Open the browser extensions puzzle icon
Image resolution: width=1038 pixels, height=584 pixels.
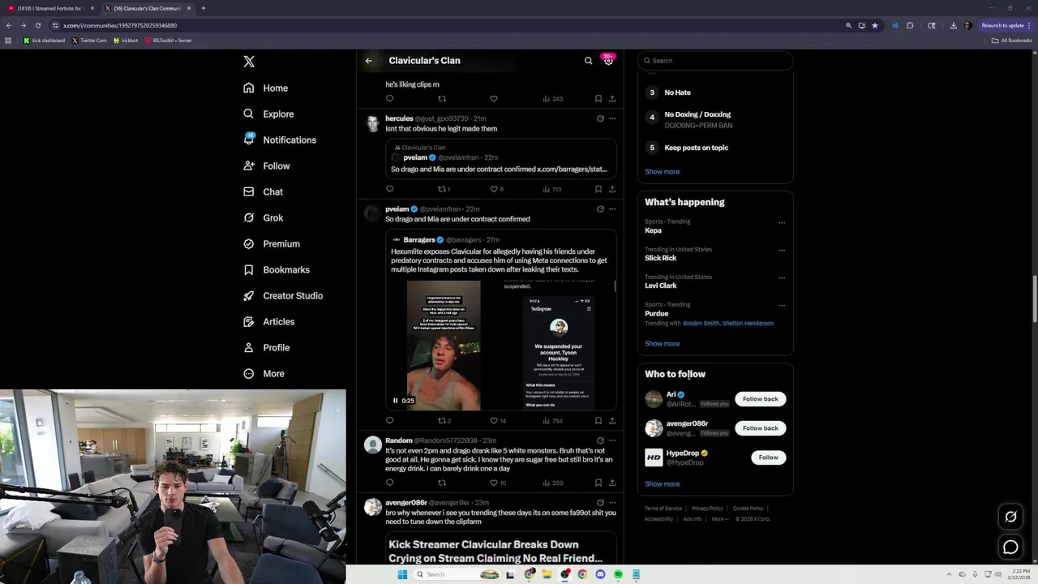(910, 25)
